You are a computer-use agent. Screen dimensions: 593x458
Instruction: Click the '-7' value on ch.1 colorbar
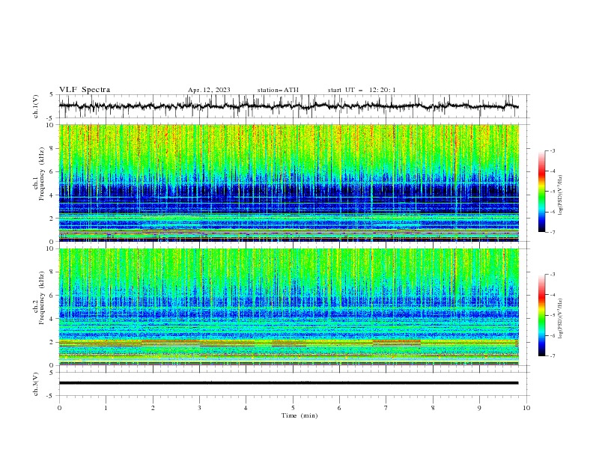point(552,233)
